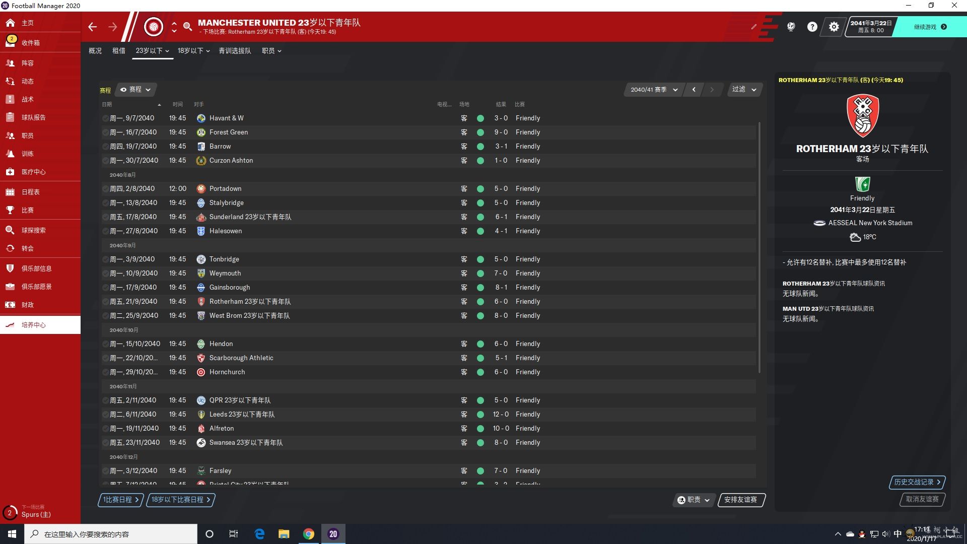Open 财政 finances in sidebar
Screen dimensions: 967x544
(40, 305)
